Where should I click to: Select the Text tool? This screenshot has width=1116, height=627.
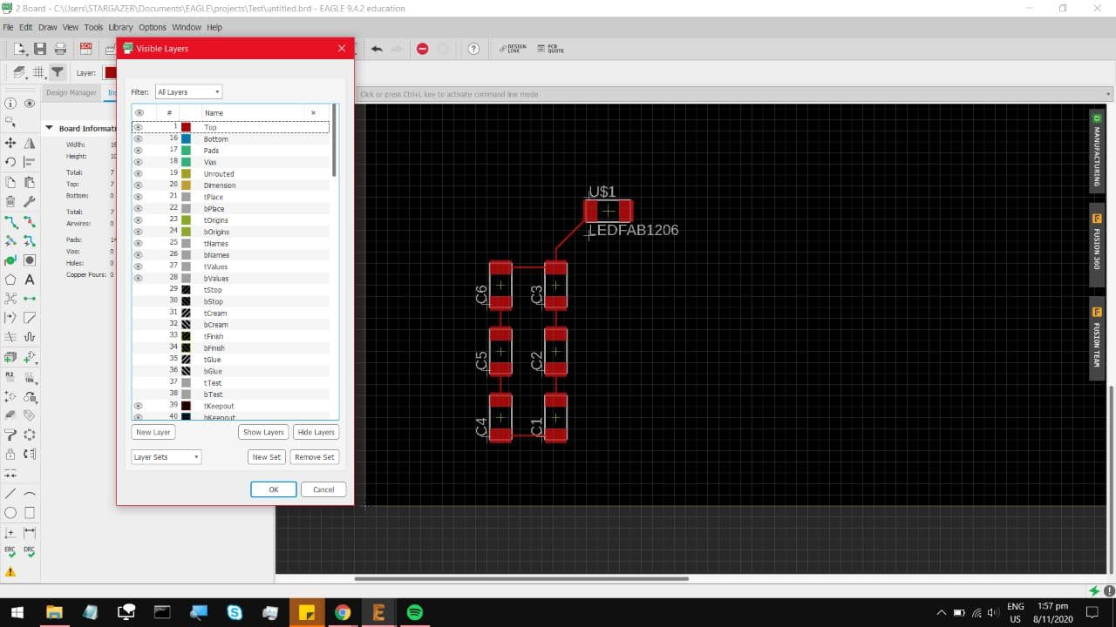30,280
